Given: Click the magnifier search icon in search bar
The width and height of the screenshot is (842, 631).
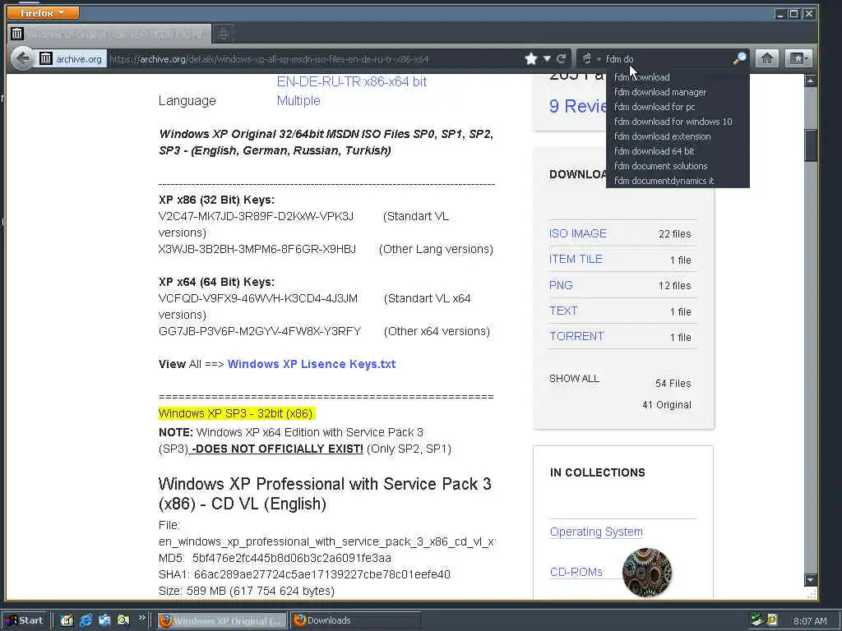Looking at the screenshot, I should click(739, 58).
